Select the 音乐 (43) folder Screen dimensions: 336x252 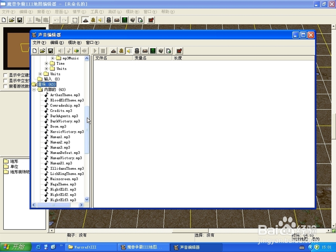coord(47,84)
